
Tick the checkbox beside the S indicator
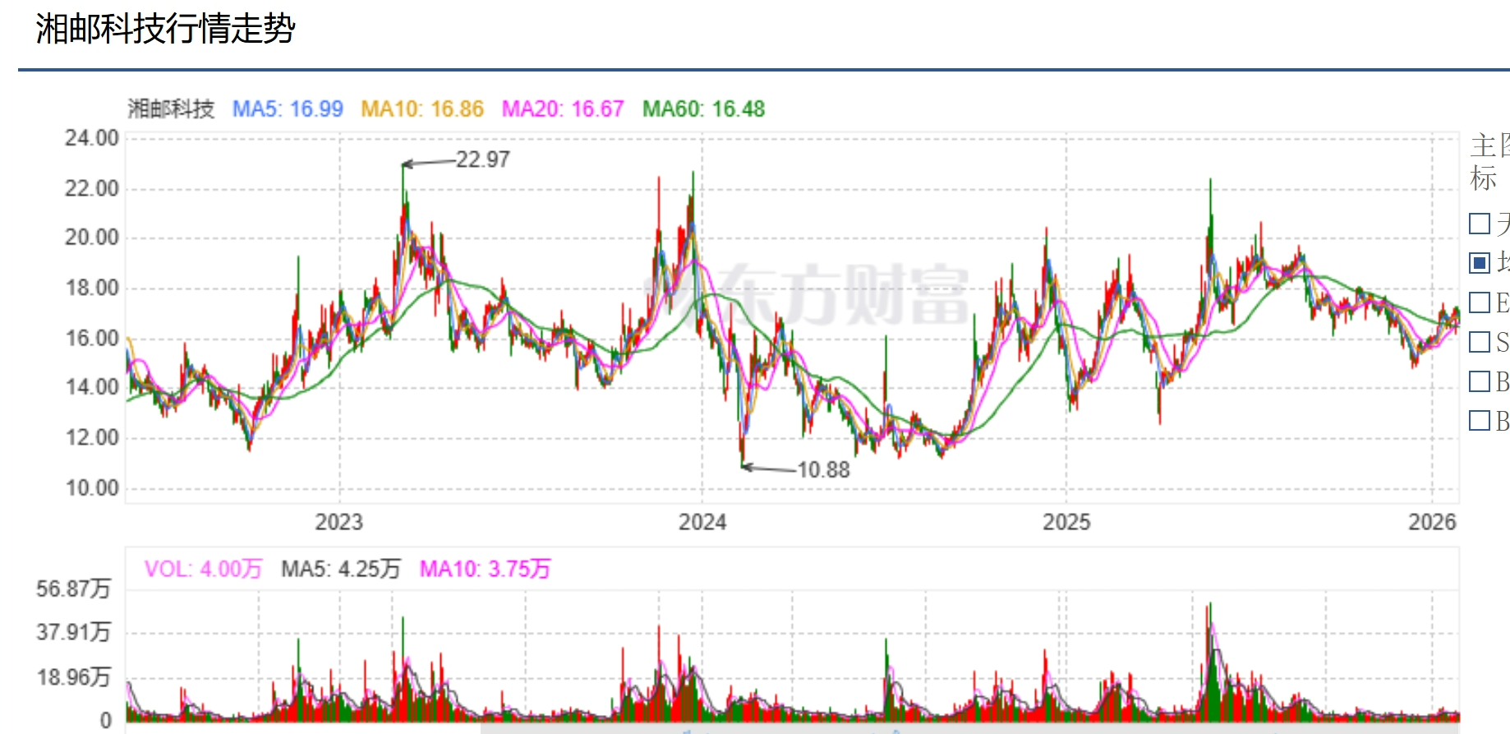1480,342
